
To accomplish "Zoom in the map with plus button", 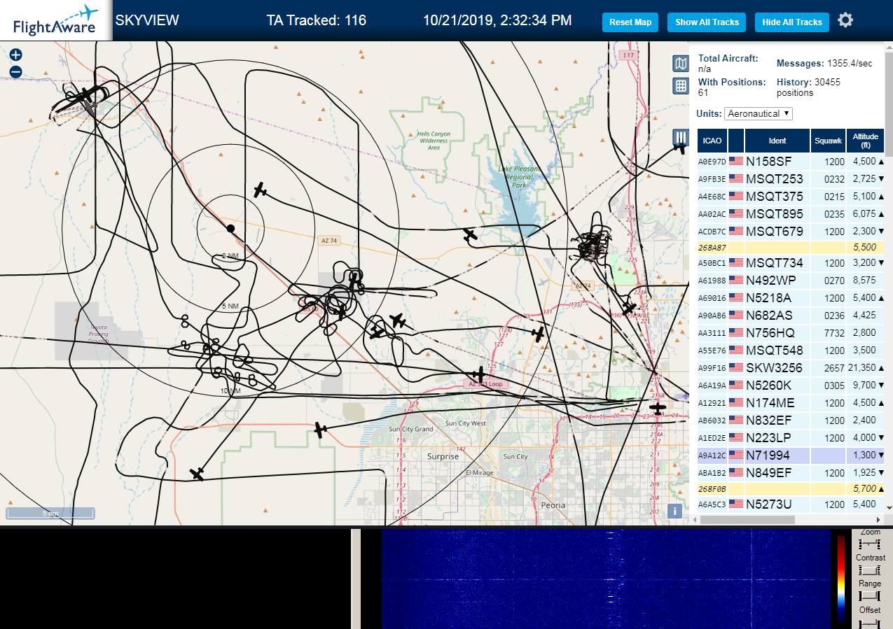I will click(x=16, y=55).
